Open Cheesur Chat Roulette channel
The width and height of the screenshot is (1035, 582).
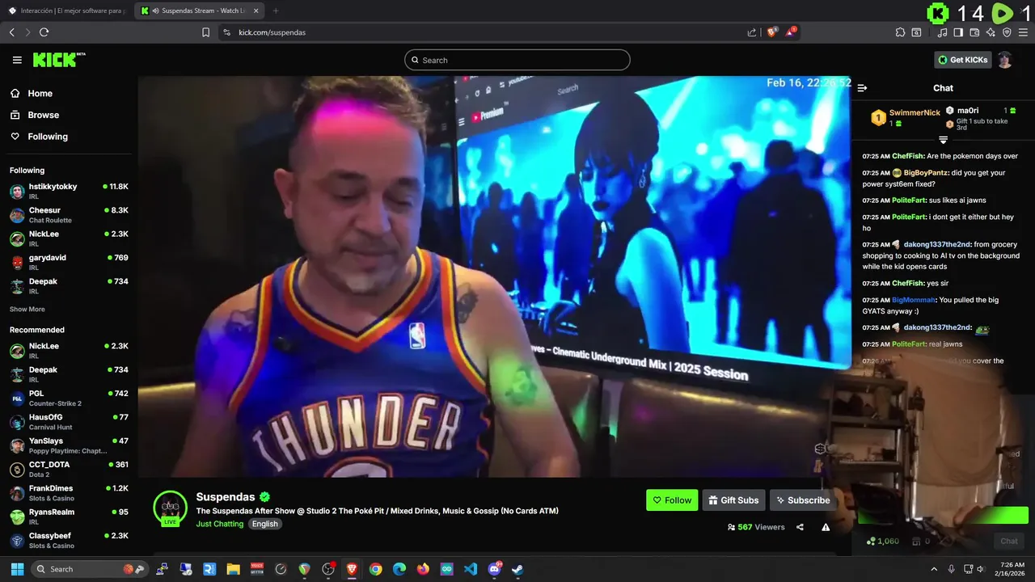(69, 214)
